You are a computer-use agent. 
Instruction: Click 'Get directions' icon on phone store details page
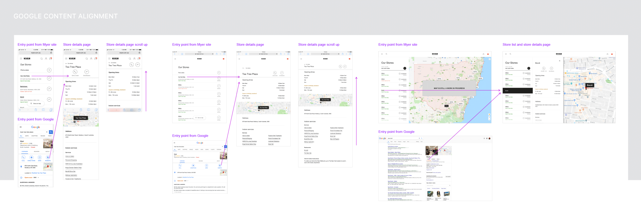87,72
